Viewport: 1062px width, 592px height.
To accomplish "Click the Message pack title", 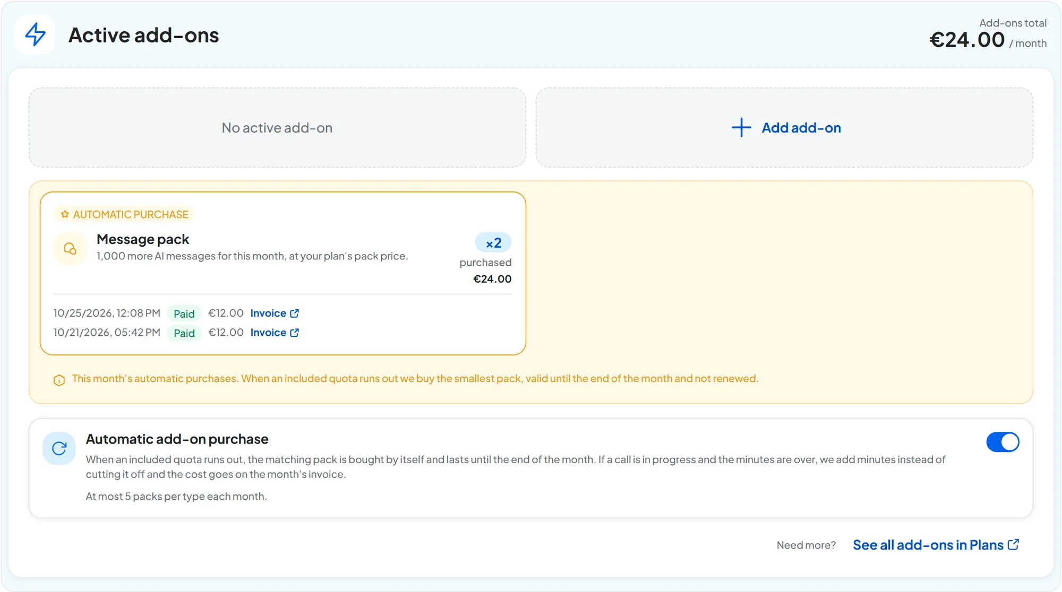I will point(143,239).
